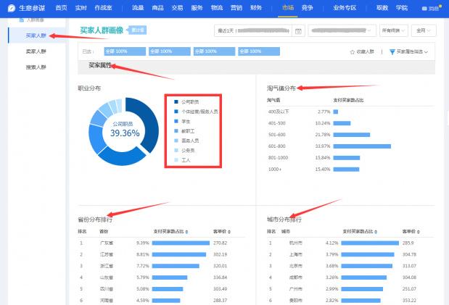Select 卖家人群 in the left sidebar
The image size is (449, 305).
click(36, 51)
